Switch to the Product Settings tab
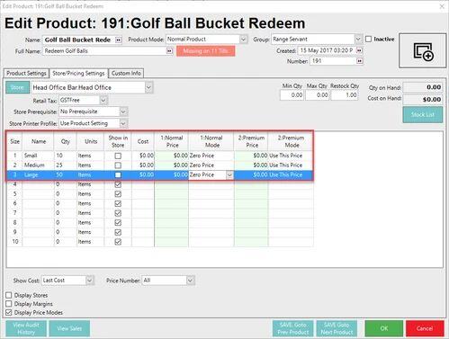449x339 pixels. point(26,73)
